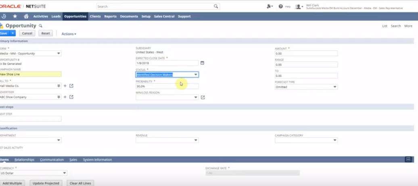Screen dimensions: 418x186
Task: Click the List link at top right
Action: [x=385, y=26]
